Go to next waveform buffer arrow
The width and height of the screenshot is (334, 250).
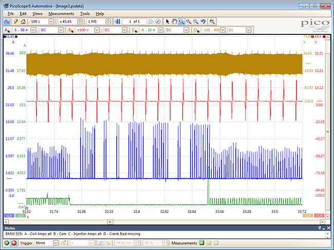[x=151, y=22]
